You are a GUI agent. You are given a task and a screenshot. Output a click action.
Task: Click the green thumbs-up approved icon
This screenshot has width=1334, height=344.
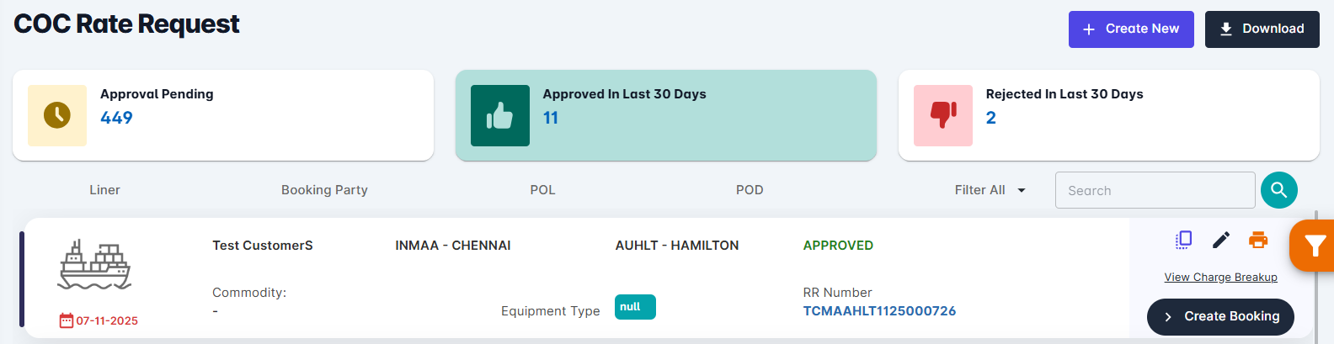tap(500, 115)
